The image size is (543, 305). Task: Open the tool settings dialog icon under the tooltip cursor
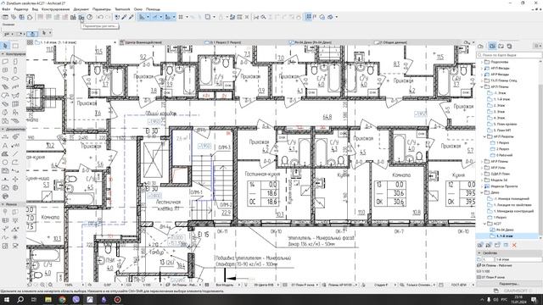tap(81, 17)
